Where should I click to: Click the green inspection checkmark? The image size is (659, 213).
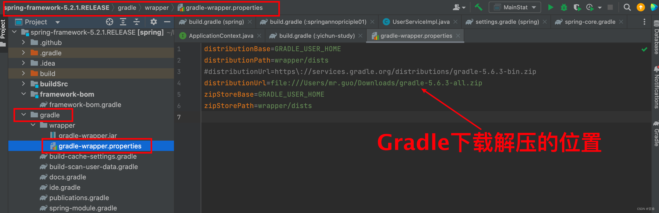[644, 49]
